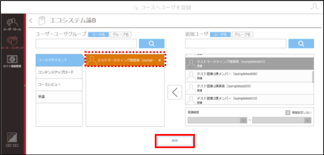Select the 受講 role tab
324x155 pixels.
pos(59,97)
